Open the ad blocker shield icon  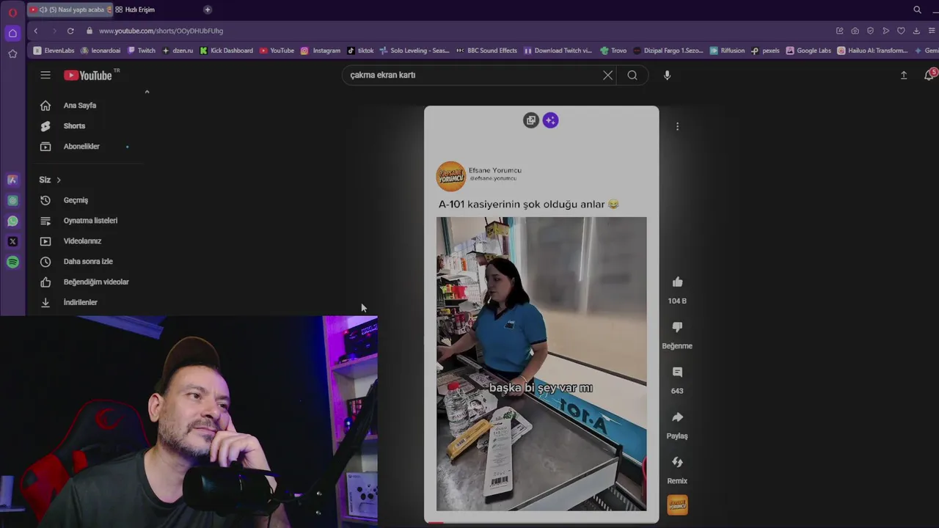[x=870, y=31]
